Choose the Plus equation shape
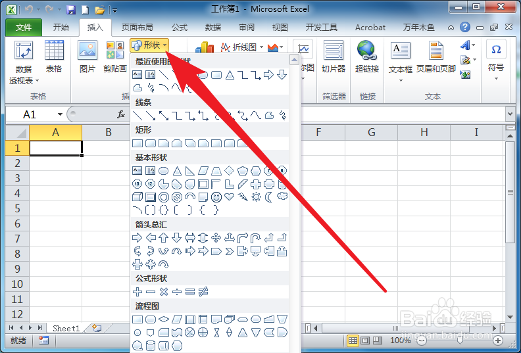The image size is (521, 353). pos(137,292)
